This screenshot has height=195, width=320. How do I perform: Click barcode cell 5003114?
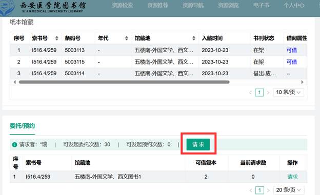click(75, 73)
